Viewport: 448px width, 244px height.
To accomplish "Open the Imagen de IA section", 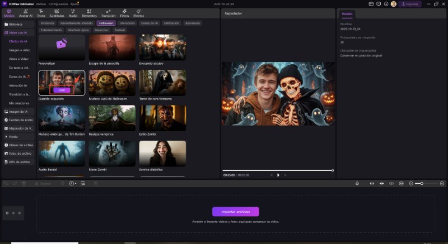I will click(18, 111).
